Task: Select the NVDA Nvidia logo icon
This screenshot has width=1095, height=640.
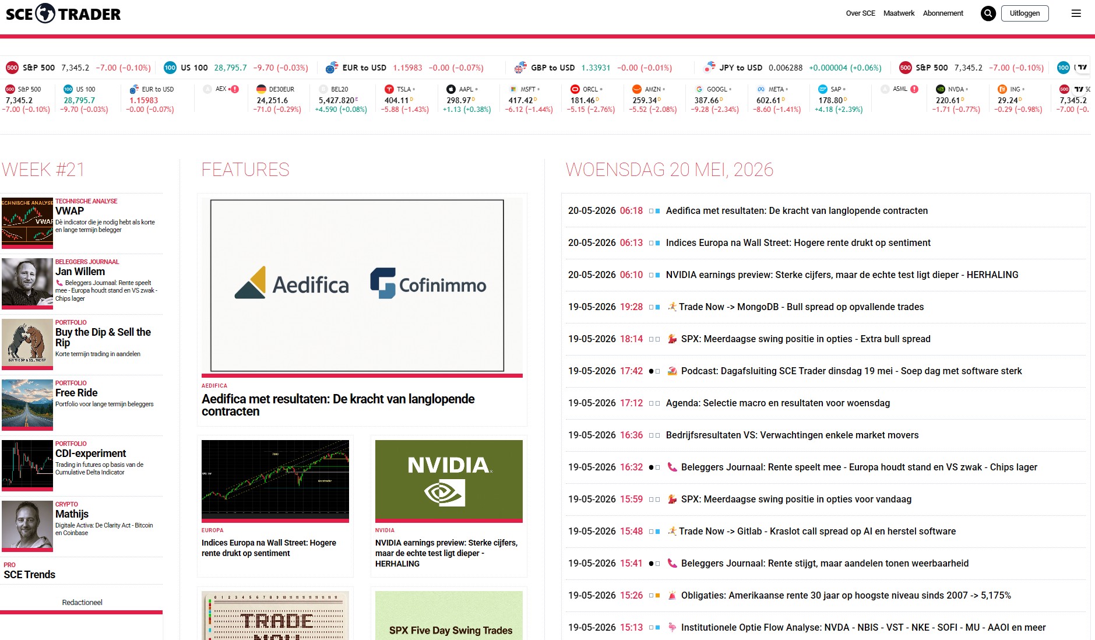Action: coord(941,89)
